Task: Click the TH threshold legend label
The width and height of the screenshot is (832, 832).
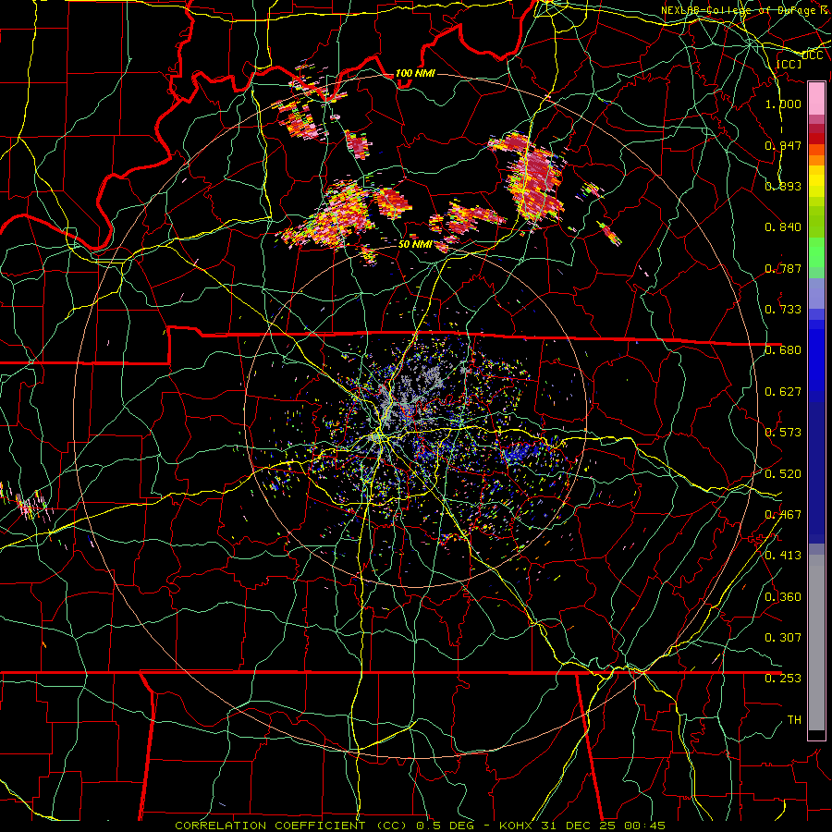Action: (794, 720)
